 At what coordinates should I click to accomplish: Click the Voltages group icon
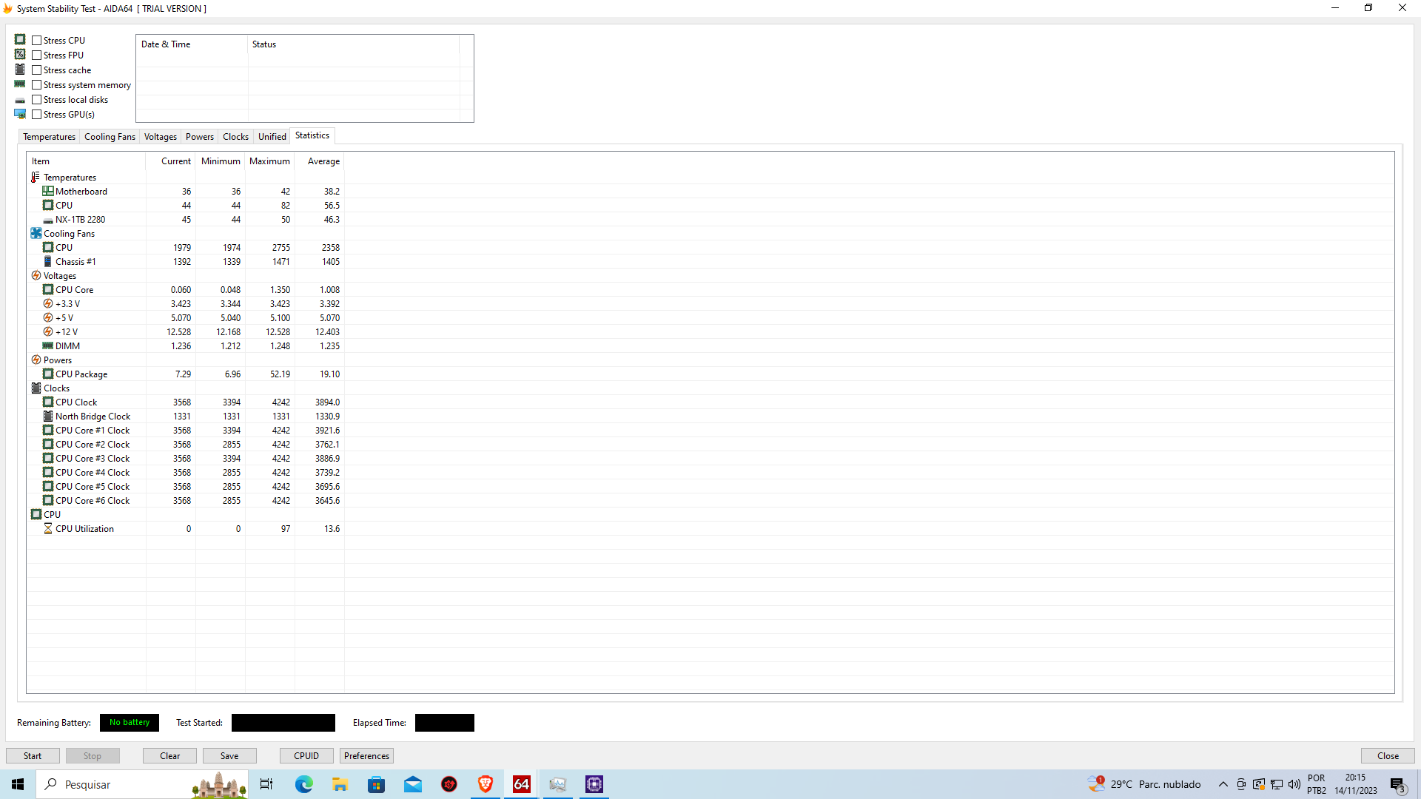(x=36, y=276)
